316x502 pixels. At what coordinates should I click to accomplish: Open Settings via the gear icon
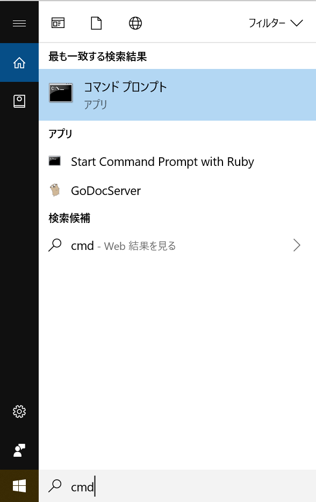pyautogui.click(x=19, y=411)
